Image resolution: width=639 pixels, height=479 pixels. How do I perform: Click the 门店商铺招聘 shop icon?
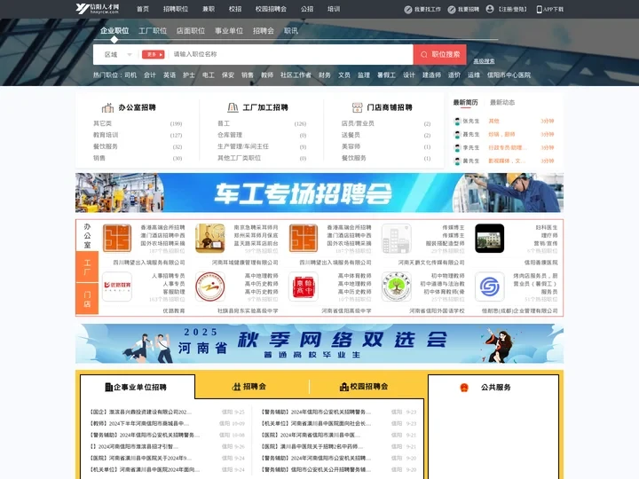tap(357, 107)
